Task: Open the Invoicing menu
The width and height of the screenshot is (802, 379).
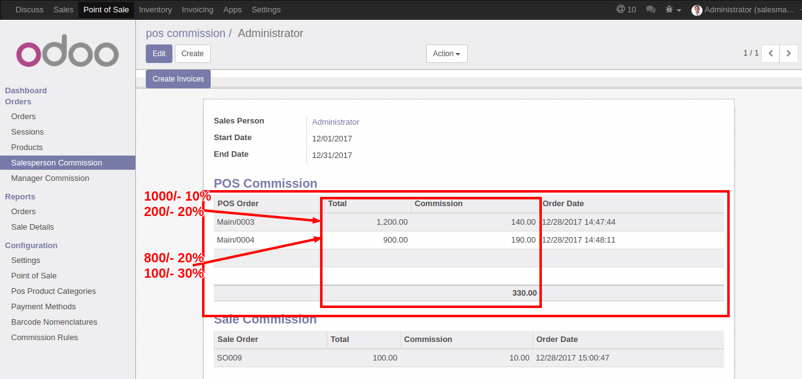Action: click(x=198, y=10)
